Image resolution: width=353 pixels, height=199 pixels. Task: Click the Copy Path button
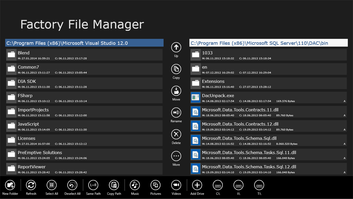click(114, 185)
